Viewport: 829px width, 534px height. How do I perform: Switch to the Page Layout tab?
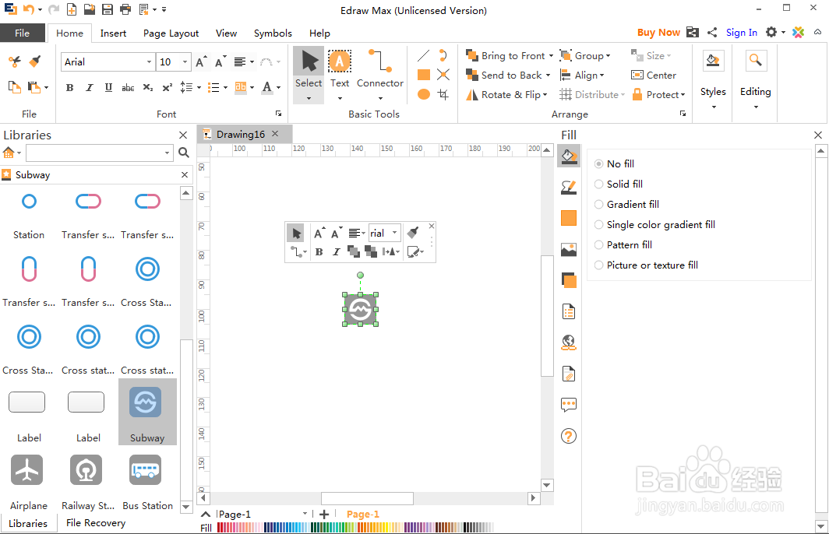(171, 33)
